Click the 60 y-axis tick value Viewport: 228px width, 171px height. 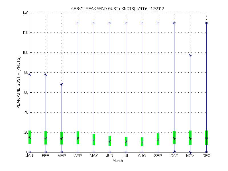coord(26,92)
